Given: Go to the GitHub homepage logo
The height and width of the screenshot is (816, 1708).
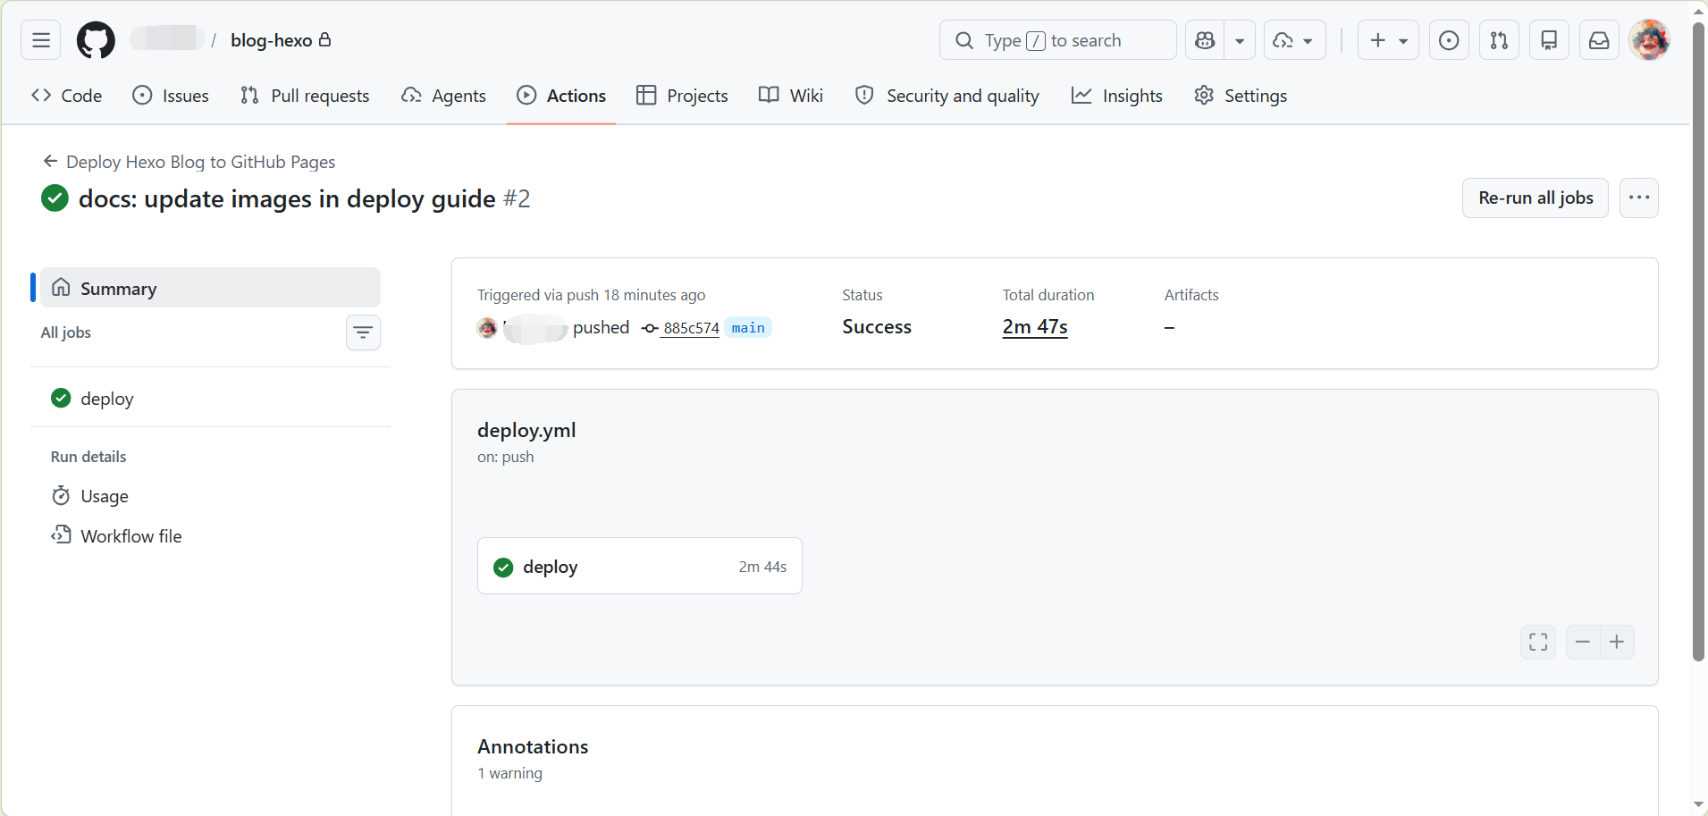Looking at the screenshot, I should click(96, 40).
